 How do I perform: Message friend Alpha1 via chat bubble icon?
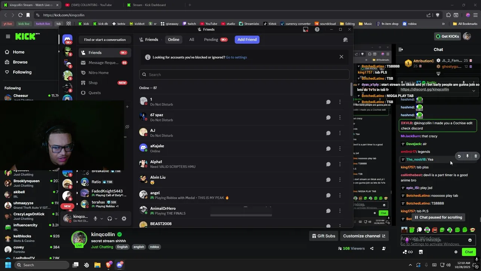point(328,164)
